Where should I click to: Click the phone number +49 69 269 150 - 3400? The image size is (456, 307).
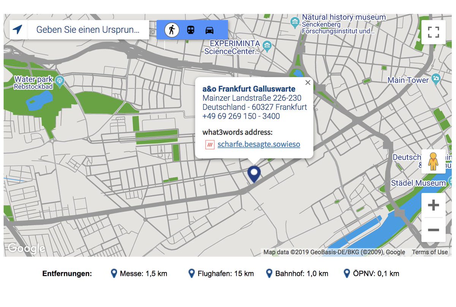coord(241,116)
